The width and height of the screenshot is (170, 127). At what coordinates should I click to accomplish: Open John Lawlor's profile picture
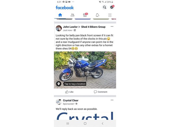coord(59,28)
